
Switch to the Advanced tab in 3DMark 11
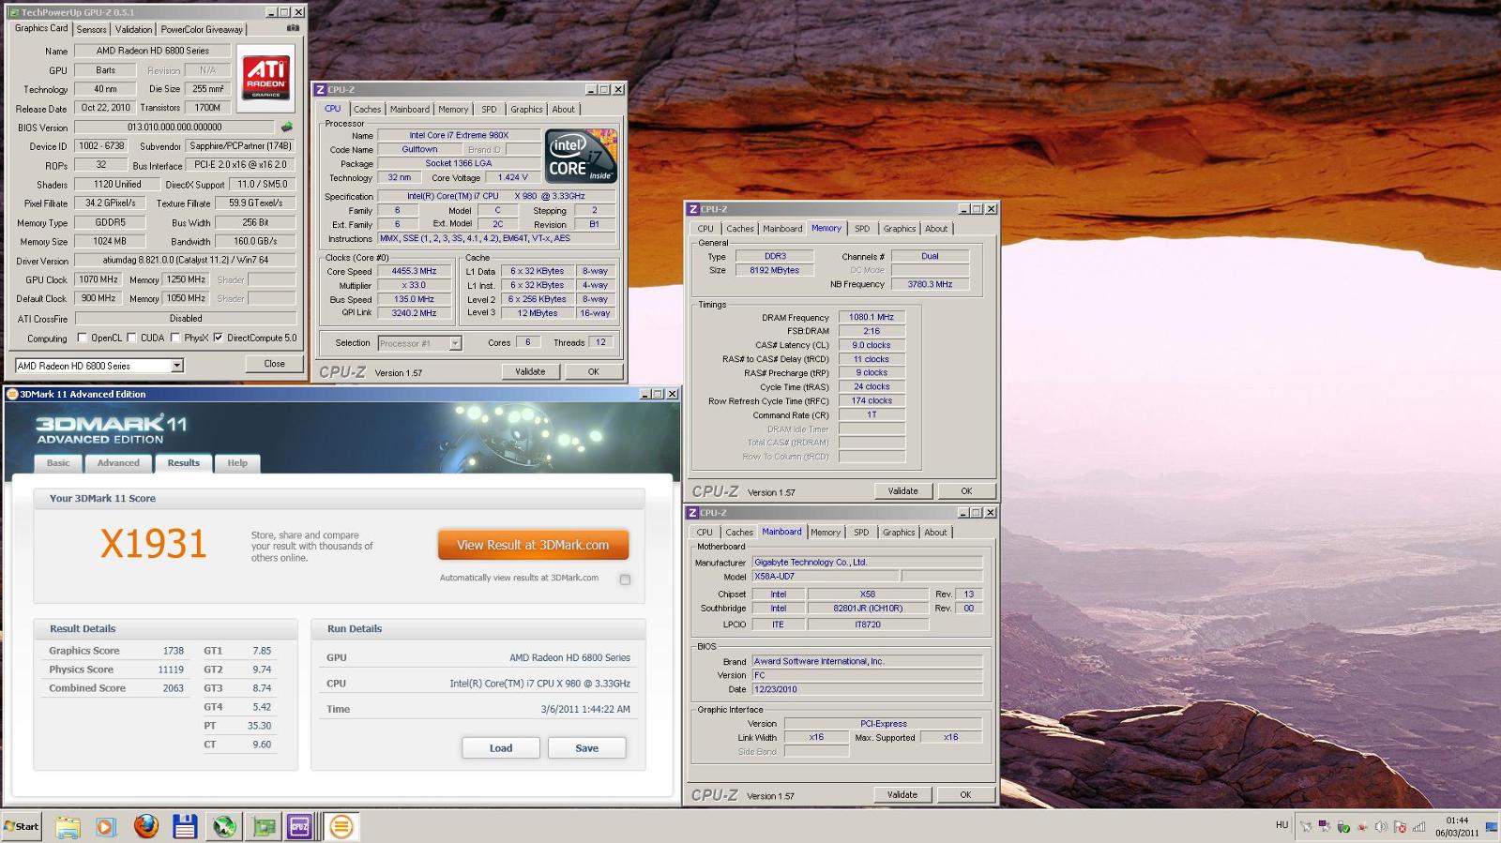click(118, 462)
